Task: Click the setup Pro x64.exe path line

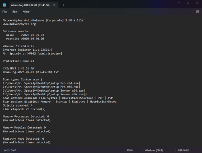Action: pyautogui.click(x=41, y=83)
